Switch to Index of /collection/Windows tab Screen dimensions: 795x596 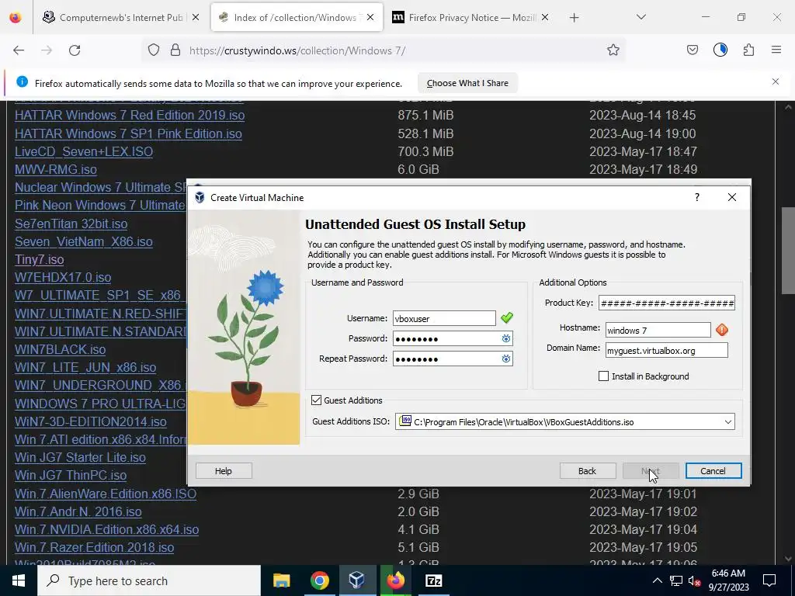click(x=297, y=18)
